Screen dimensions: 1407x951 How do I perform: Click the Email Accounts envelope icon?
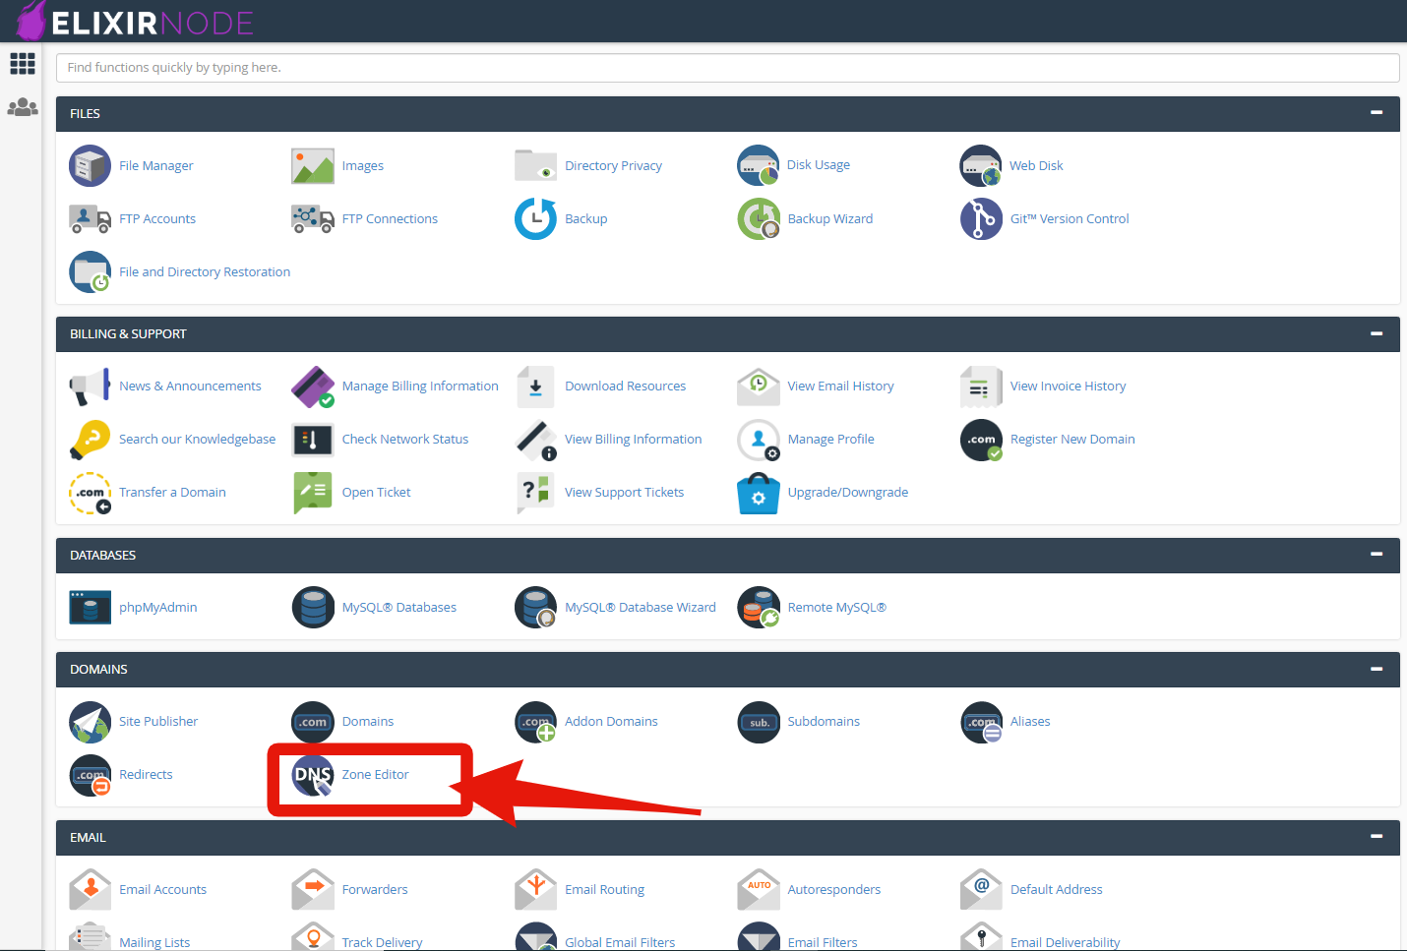tap(90, 889)
